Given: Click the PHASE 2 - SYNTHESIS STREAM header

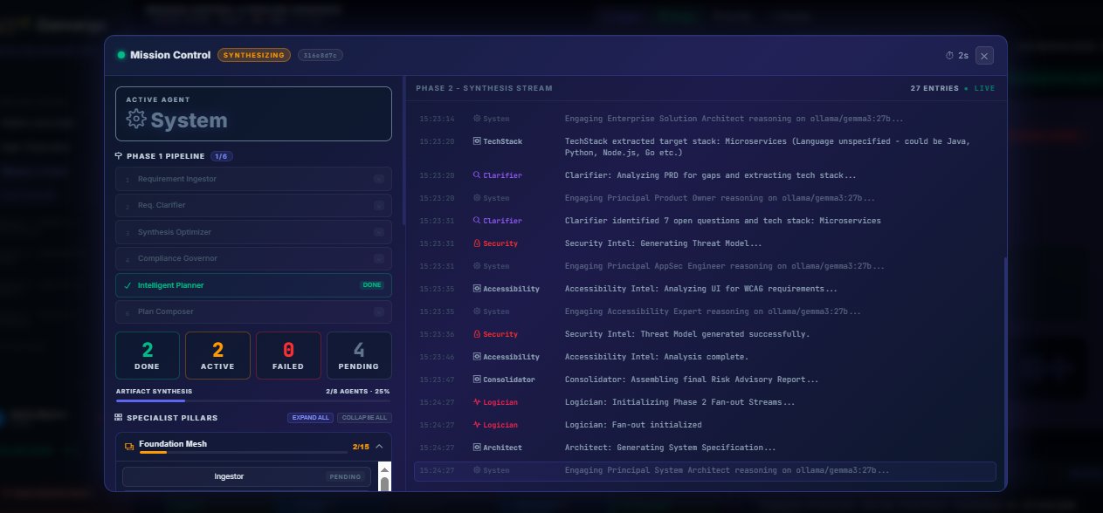Looking at the screenshot, I should click(x=484, y=88).
